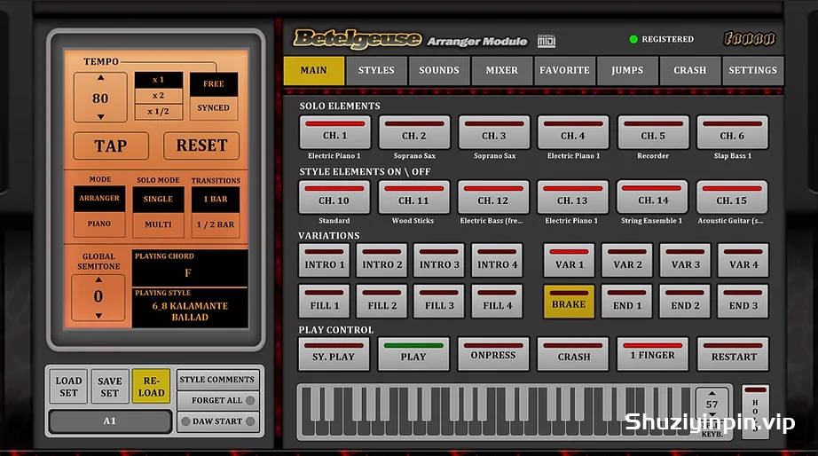This screenshot has height=456, width=818.
Task: Set solo mode to MULTI
Action: click(158, 224)
